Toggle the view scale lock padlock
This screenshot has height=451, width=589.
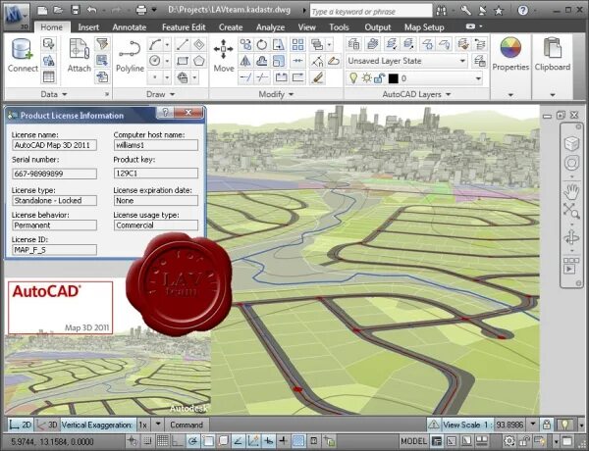547,425
